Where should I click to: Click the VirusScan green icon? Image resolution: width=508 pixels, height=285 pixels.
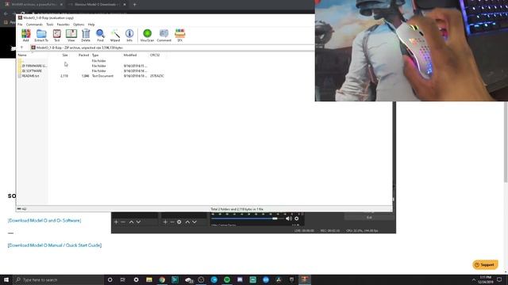point(147,35)
